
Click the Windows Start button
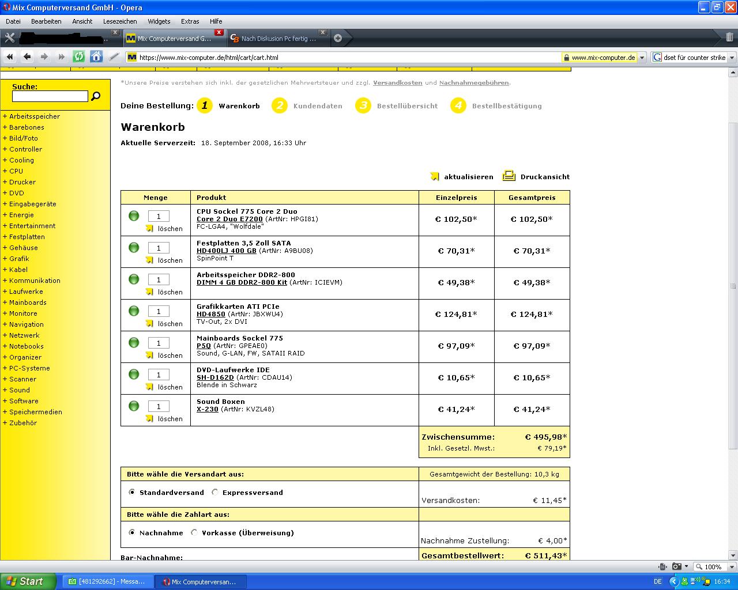(x=28, y=581)
